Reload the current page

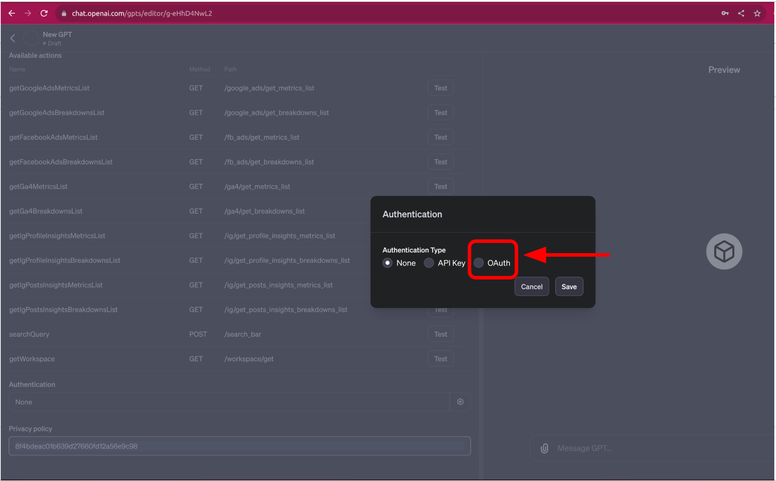tap(44, 13)
